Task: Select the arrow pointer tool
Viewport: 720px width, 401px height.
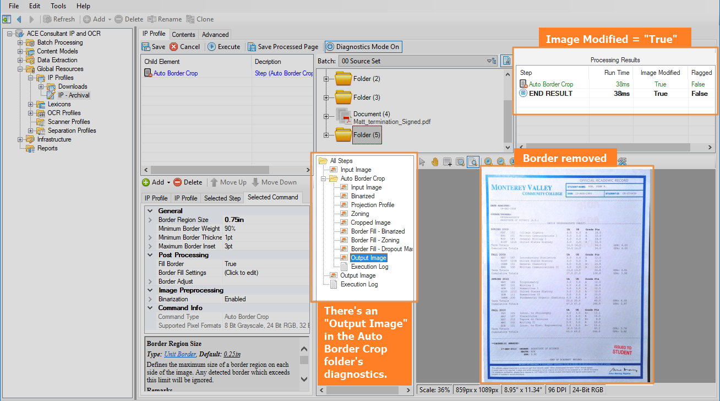Action: (422, 162)
